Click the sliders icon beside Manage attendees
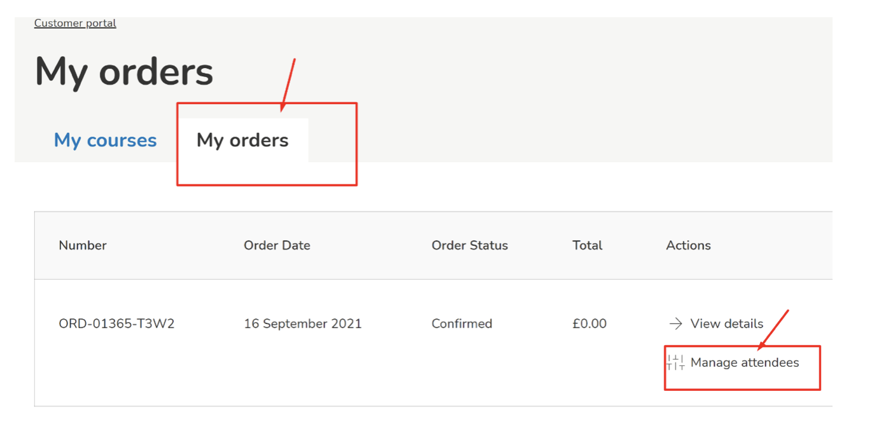 [675, 363]
